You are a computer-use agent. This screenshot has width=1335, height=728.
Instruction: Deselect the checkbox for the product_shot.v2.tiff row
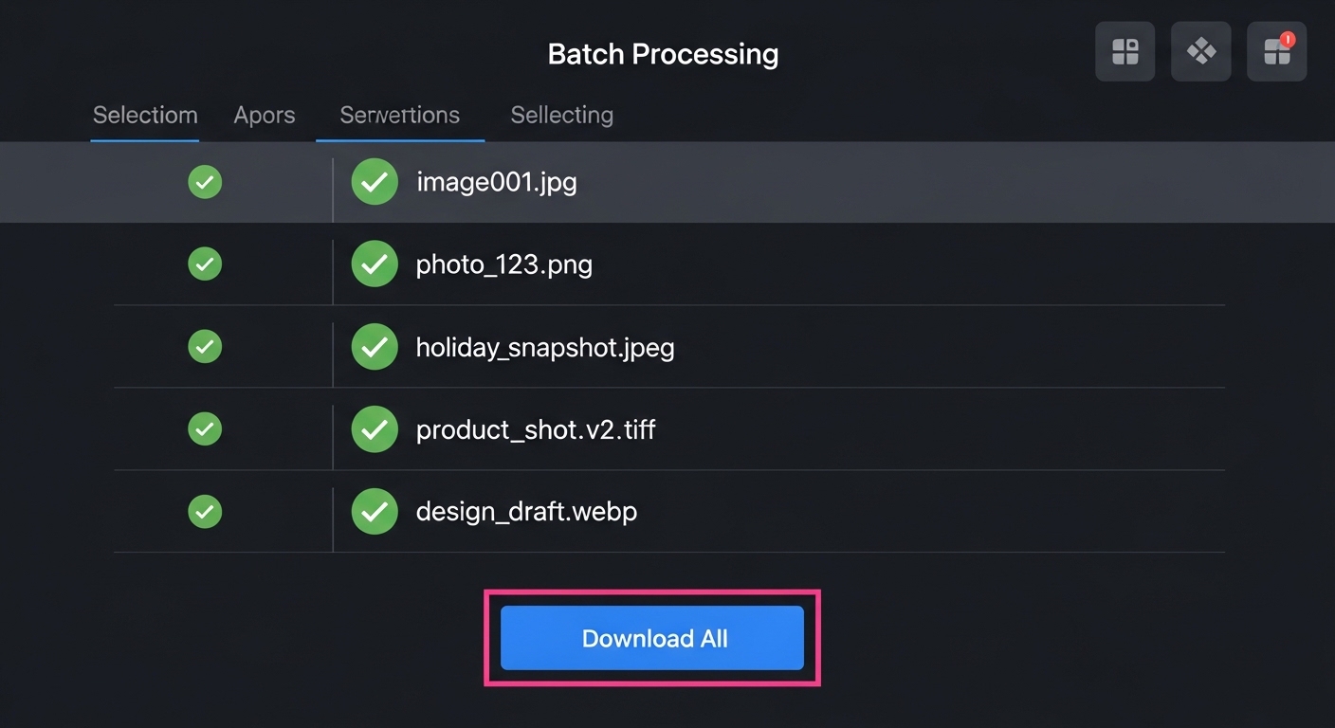point(205,429)
